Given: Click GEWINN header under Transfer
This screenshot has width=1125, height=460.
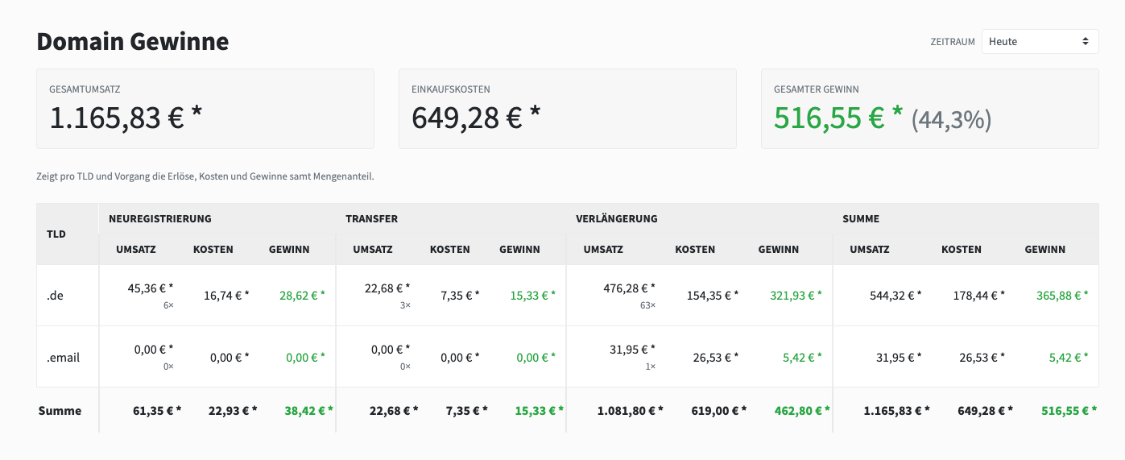Looking at the screenshot, I should pyautogui.click(x=520, y=250).
